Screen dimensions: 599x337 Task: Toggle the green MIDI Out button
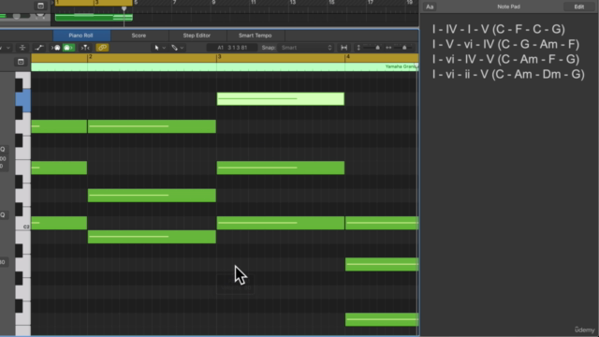pyautogui.click(x=68, y=48)
